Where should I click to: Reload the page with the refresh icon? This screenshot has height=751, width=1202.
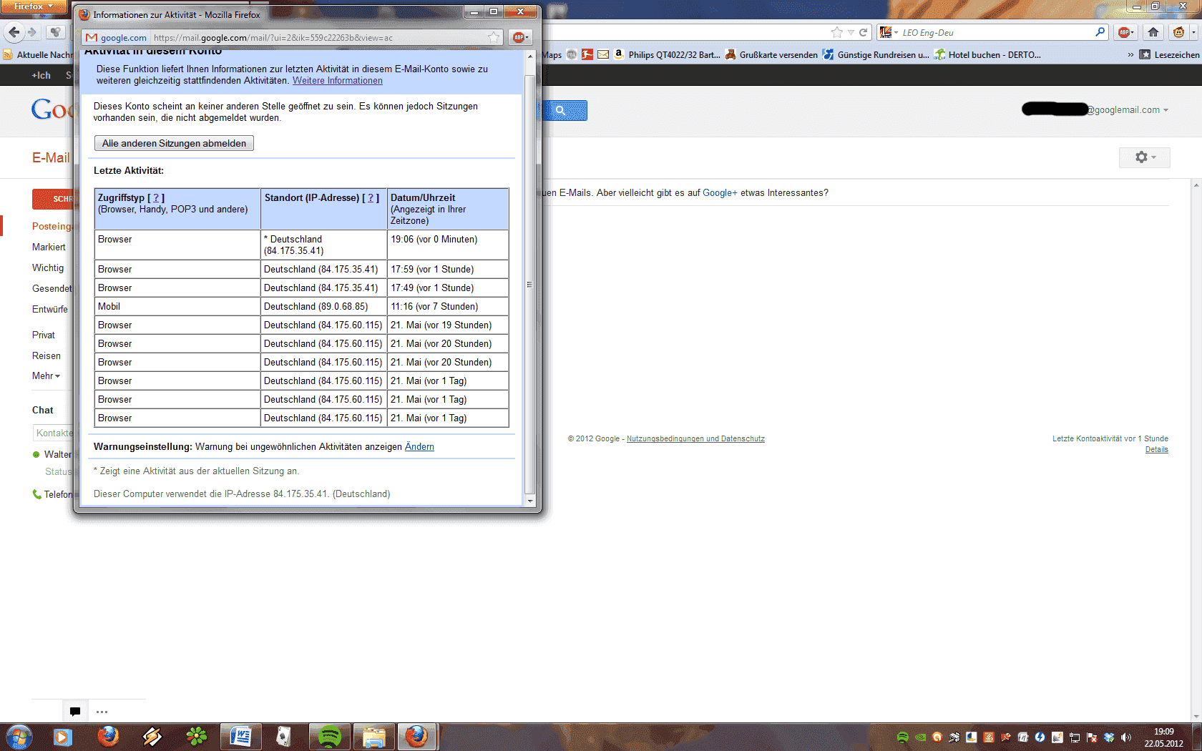(x=864, y=32)
